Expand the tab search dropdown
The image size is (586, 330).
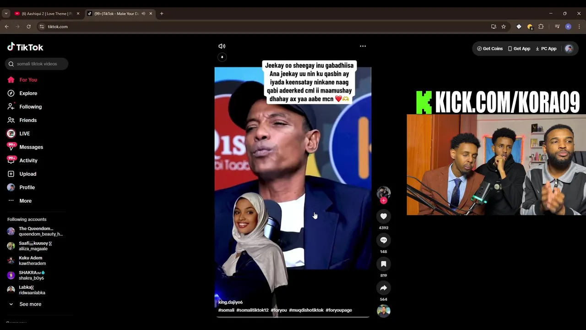[x=6, y=14]
